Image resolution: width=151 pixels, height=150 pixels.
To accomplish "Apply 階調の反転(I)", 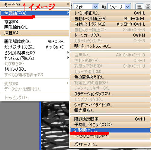I will pos(110,119).
